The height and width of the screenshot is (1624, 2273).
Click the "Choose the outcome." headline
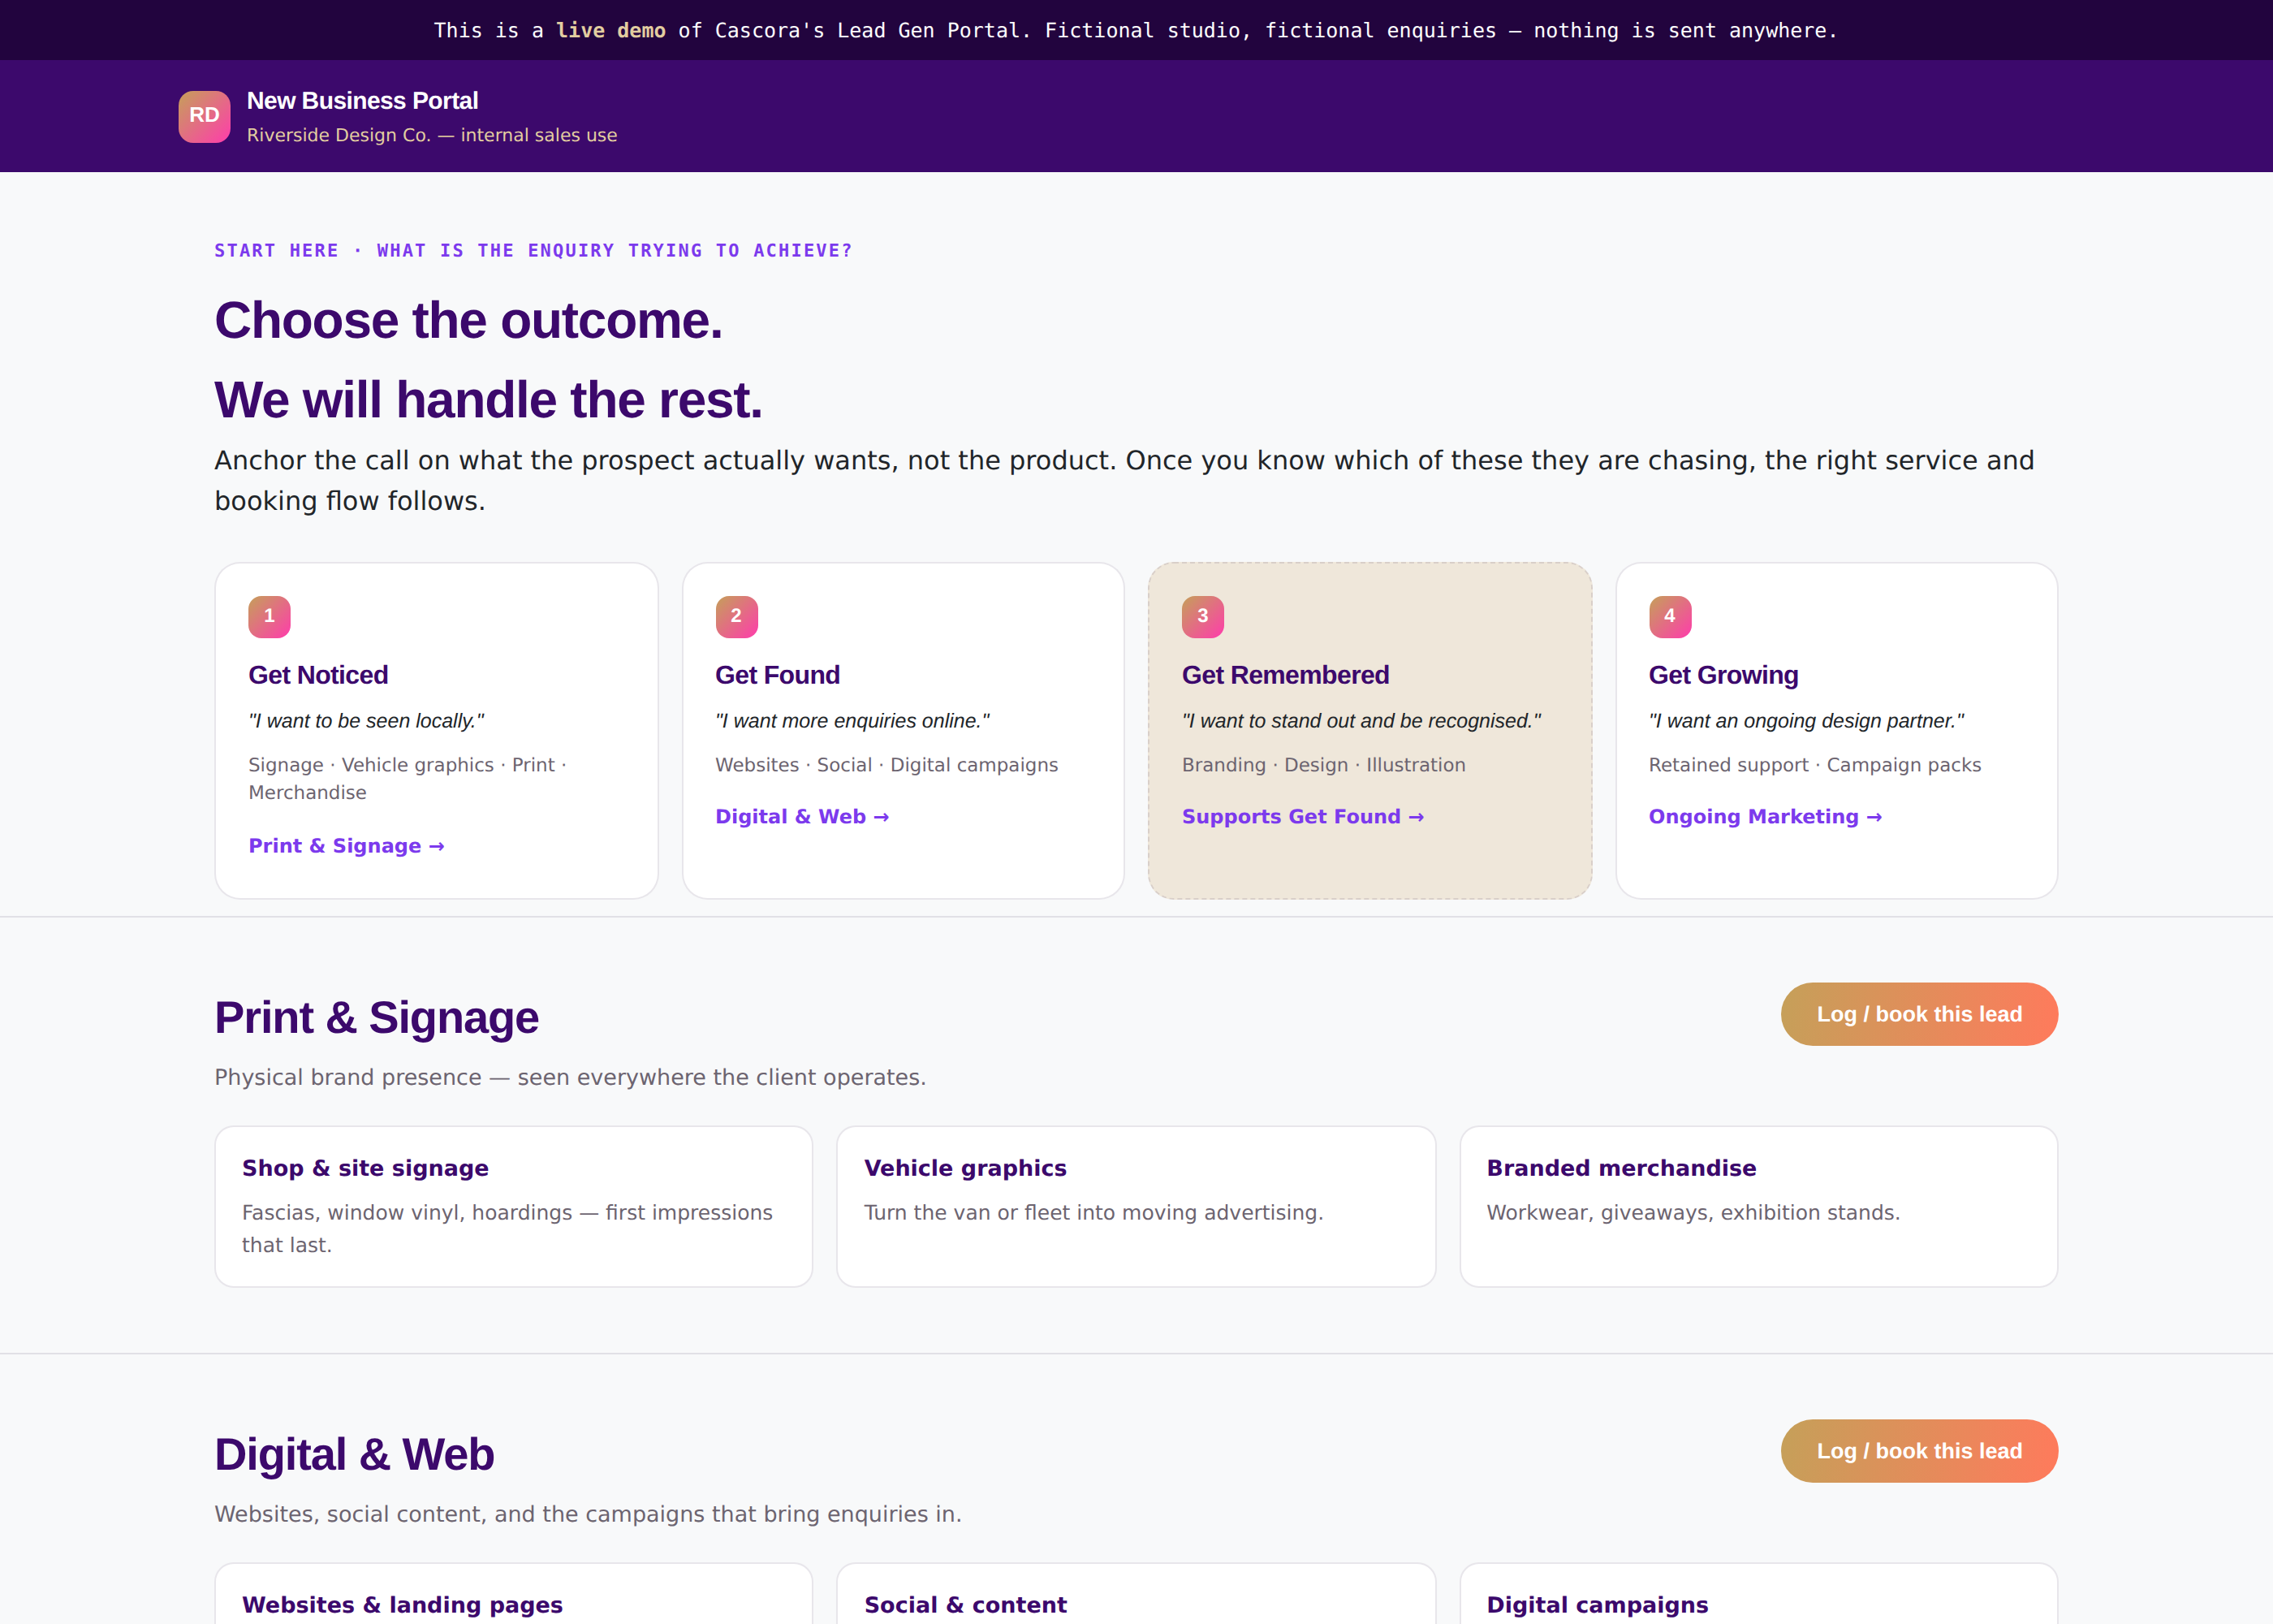(468, 321)
